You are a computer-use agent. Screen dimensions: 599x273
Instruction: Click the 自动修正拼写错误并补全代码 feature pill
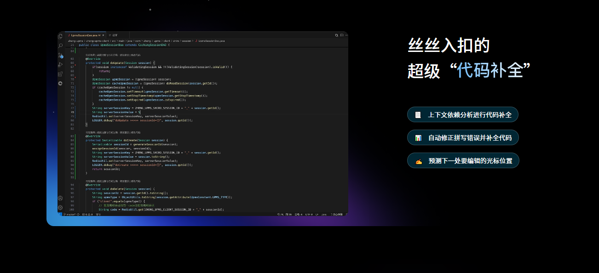click(x=463, y=137)
